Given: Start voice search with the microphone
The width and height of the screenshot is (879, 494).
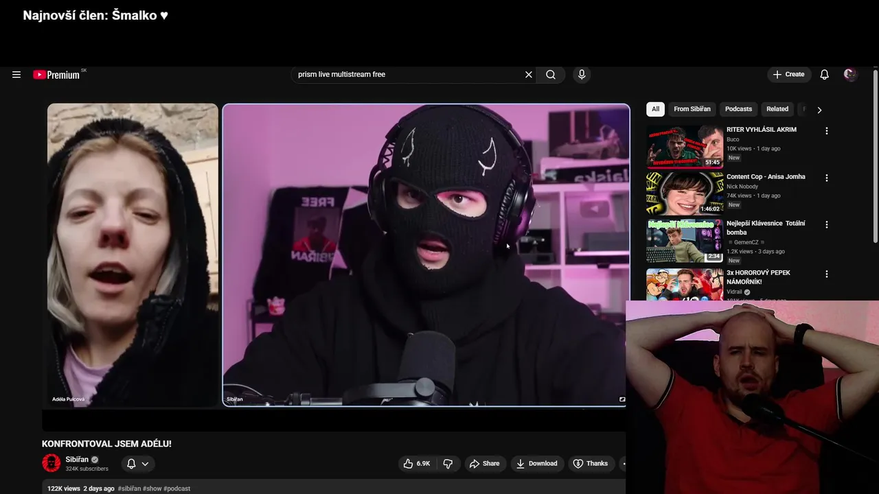Looking at the screenshot, I should pos(582,75).
